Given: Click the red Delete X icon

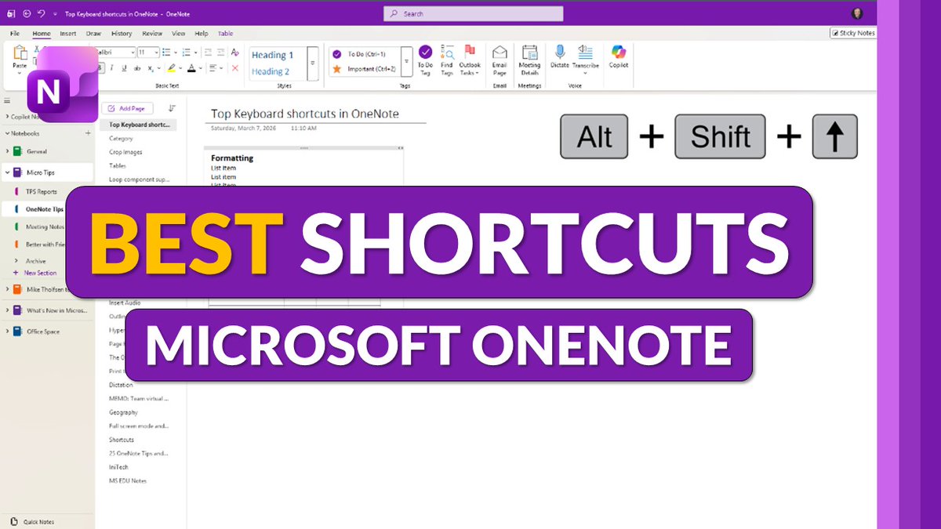Looking at the screenshot, I should tap(234, 68).
